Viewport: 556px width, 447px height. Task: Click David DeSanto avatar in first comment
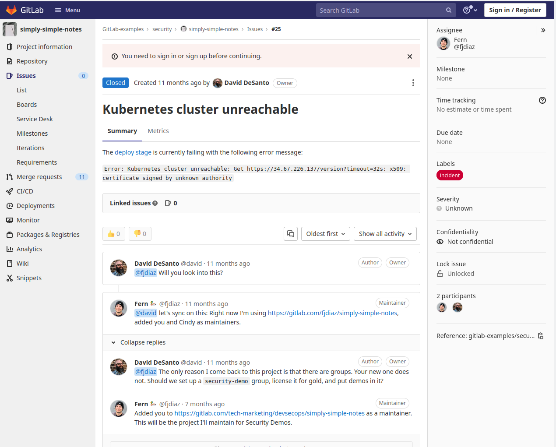pos(119,268)
